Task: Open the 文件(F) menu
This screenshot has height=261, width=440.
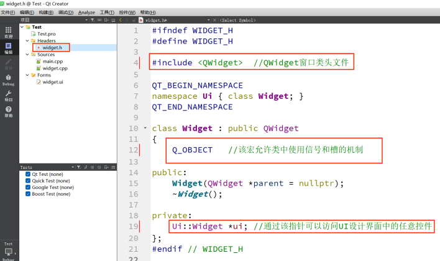Action: pos(8,12)
